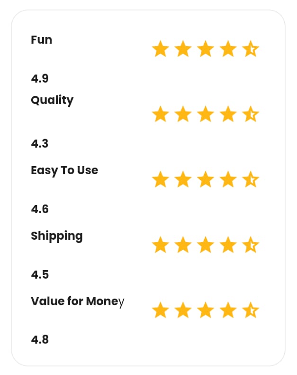Click the fourth star for Easy To Use
This screenshot has width=297, height=375.
click(228, 180)
